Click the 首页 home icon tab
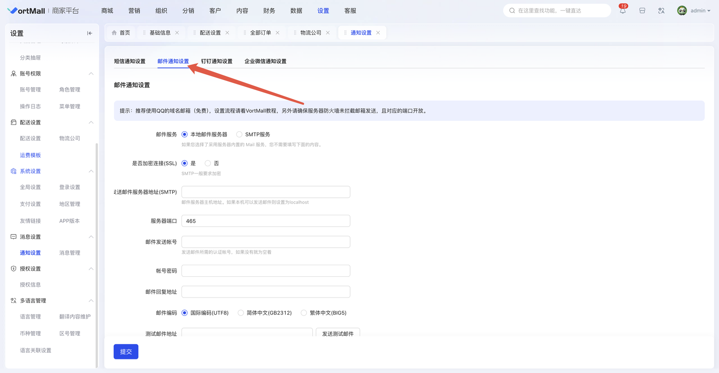719x373 pixels. (121, 33)
